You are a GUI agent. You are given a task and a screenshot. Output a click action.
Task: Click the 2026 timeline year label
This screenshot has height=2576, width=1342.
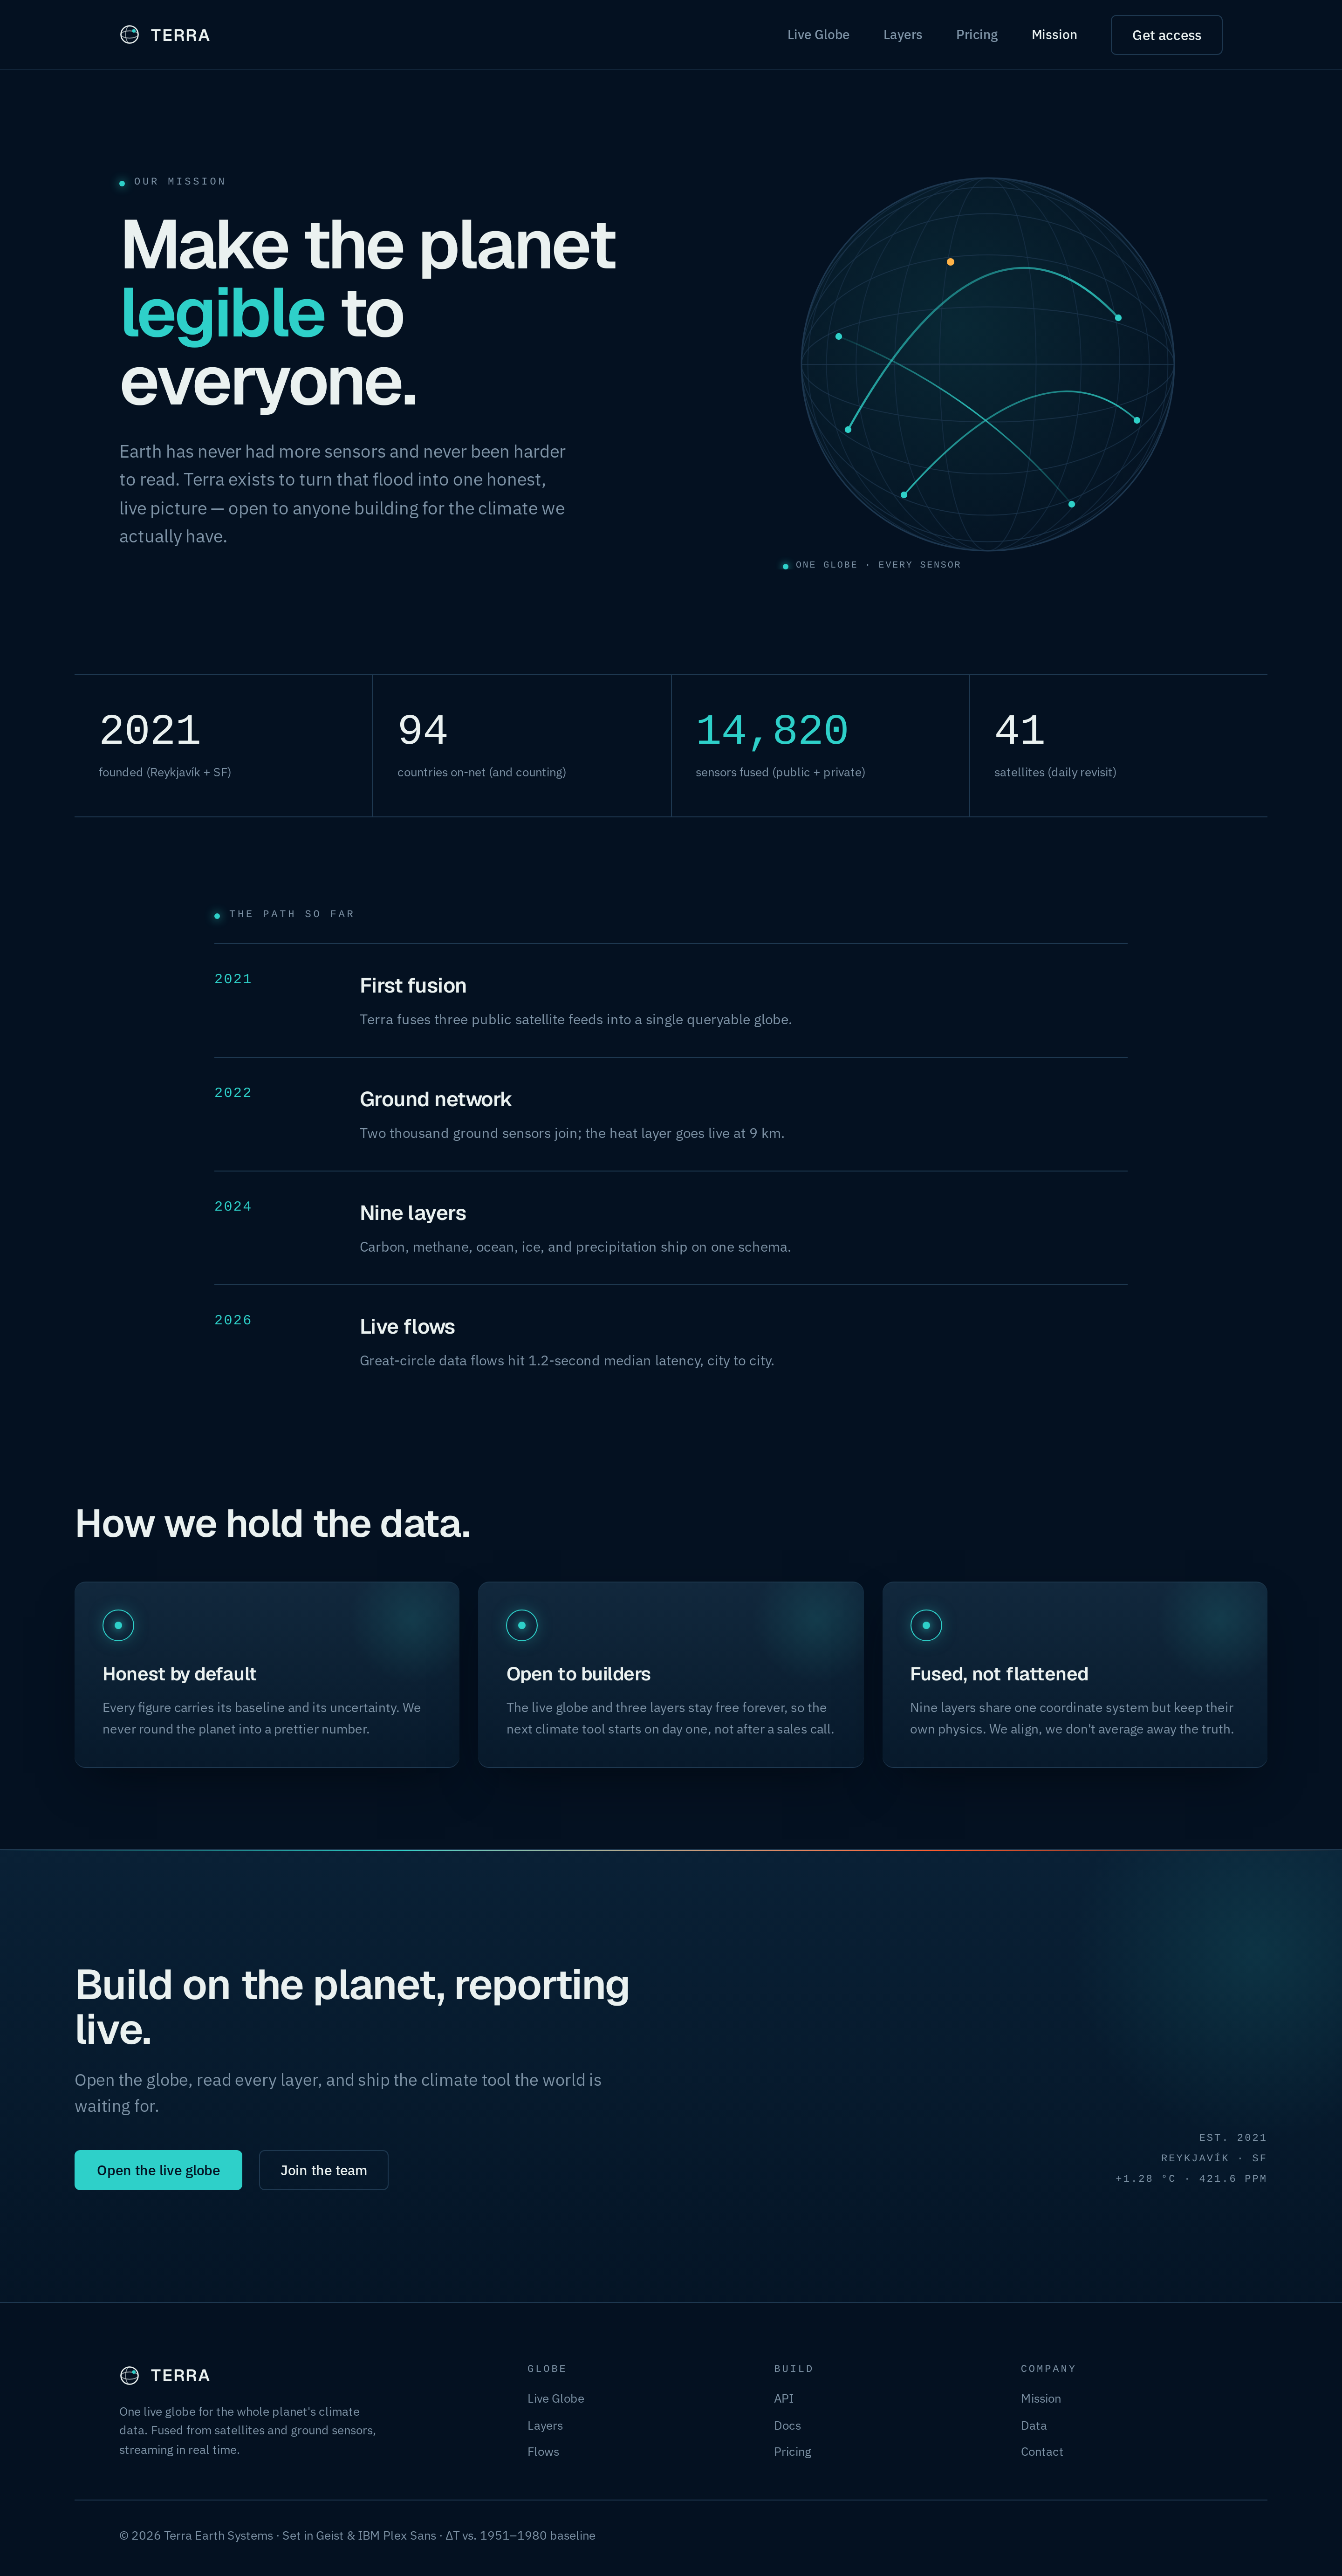233,1320
